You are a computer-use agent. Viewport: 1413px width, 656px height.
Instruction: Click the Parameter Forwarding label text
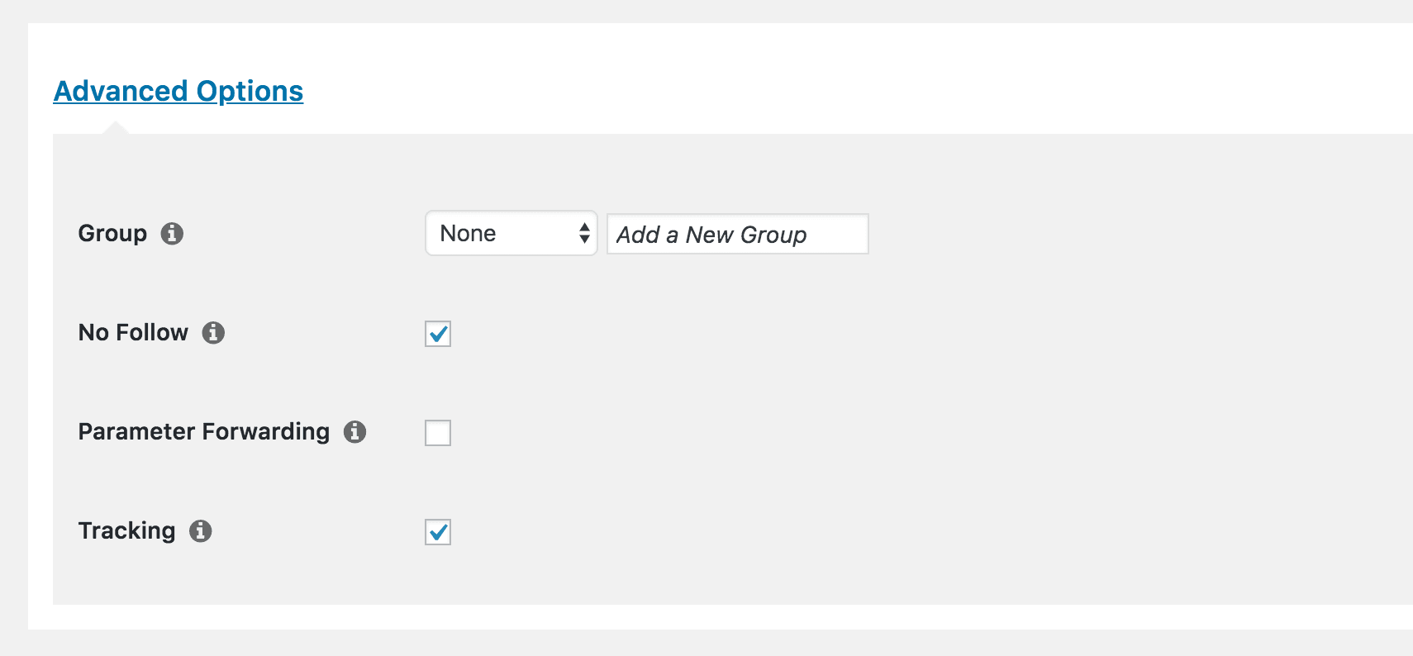(203, 432)
